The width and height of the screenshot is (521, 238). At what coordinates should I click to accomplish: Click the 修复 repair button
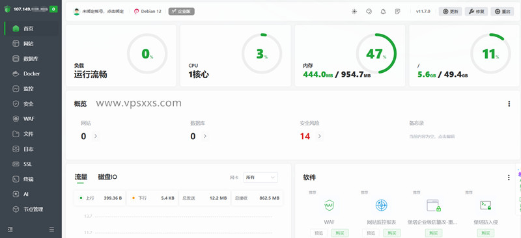point(476,12)
